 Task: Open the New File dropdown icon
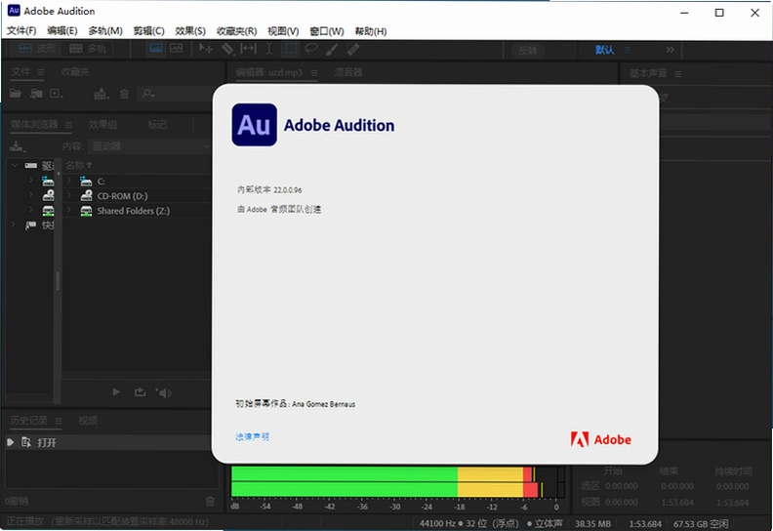(x=57, y=93)
